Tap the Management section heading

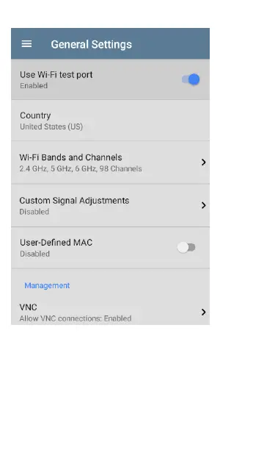47,285
